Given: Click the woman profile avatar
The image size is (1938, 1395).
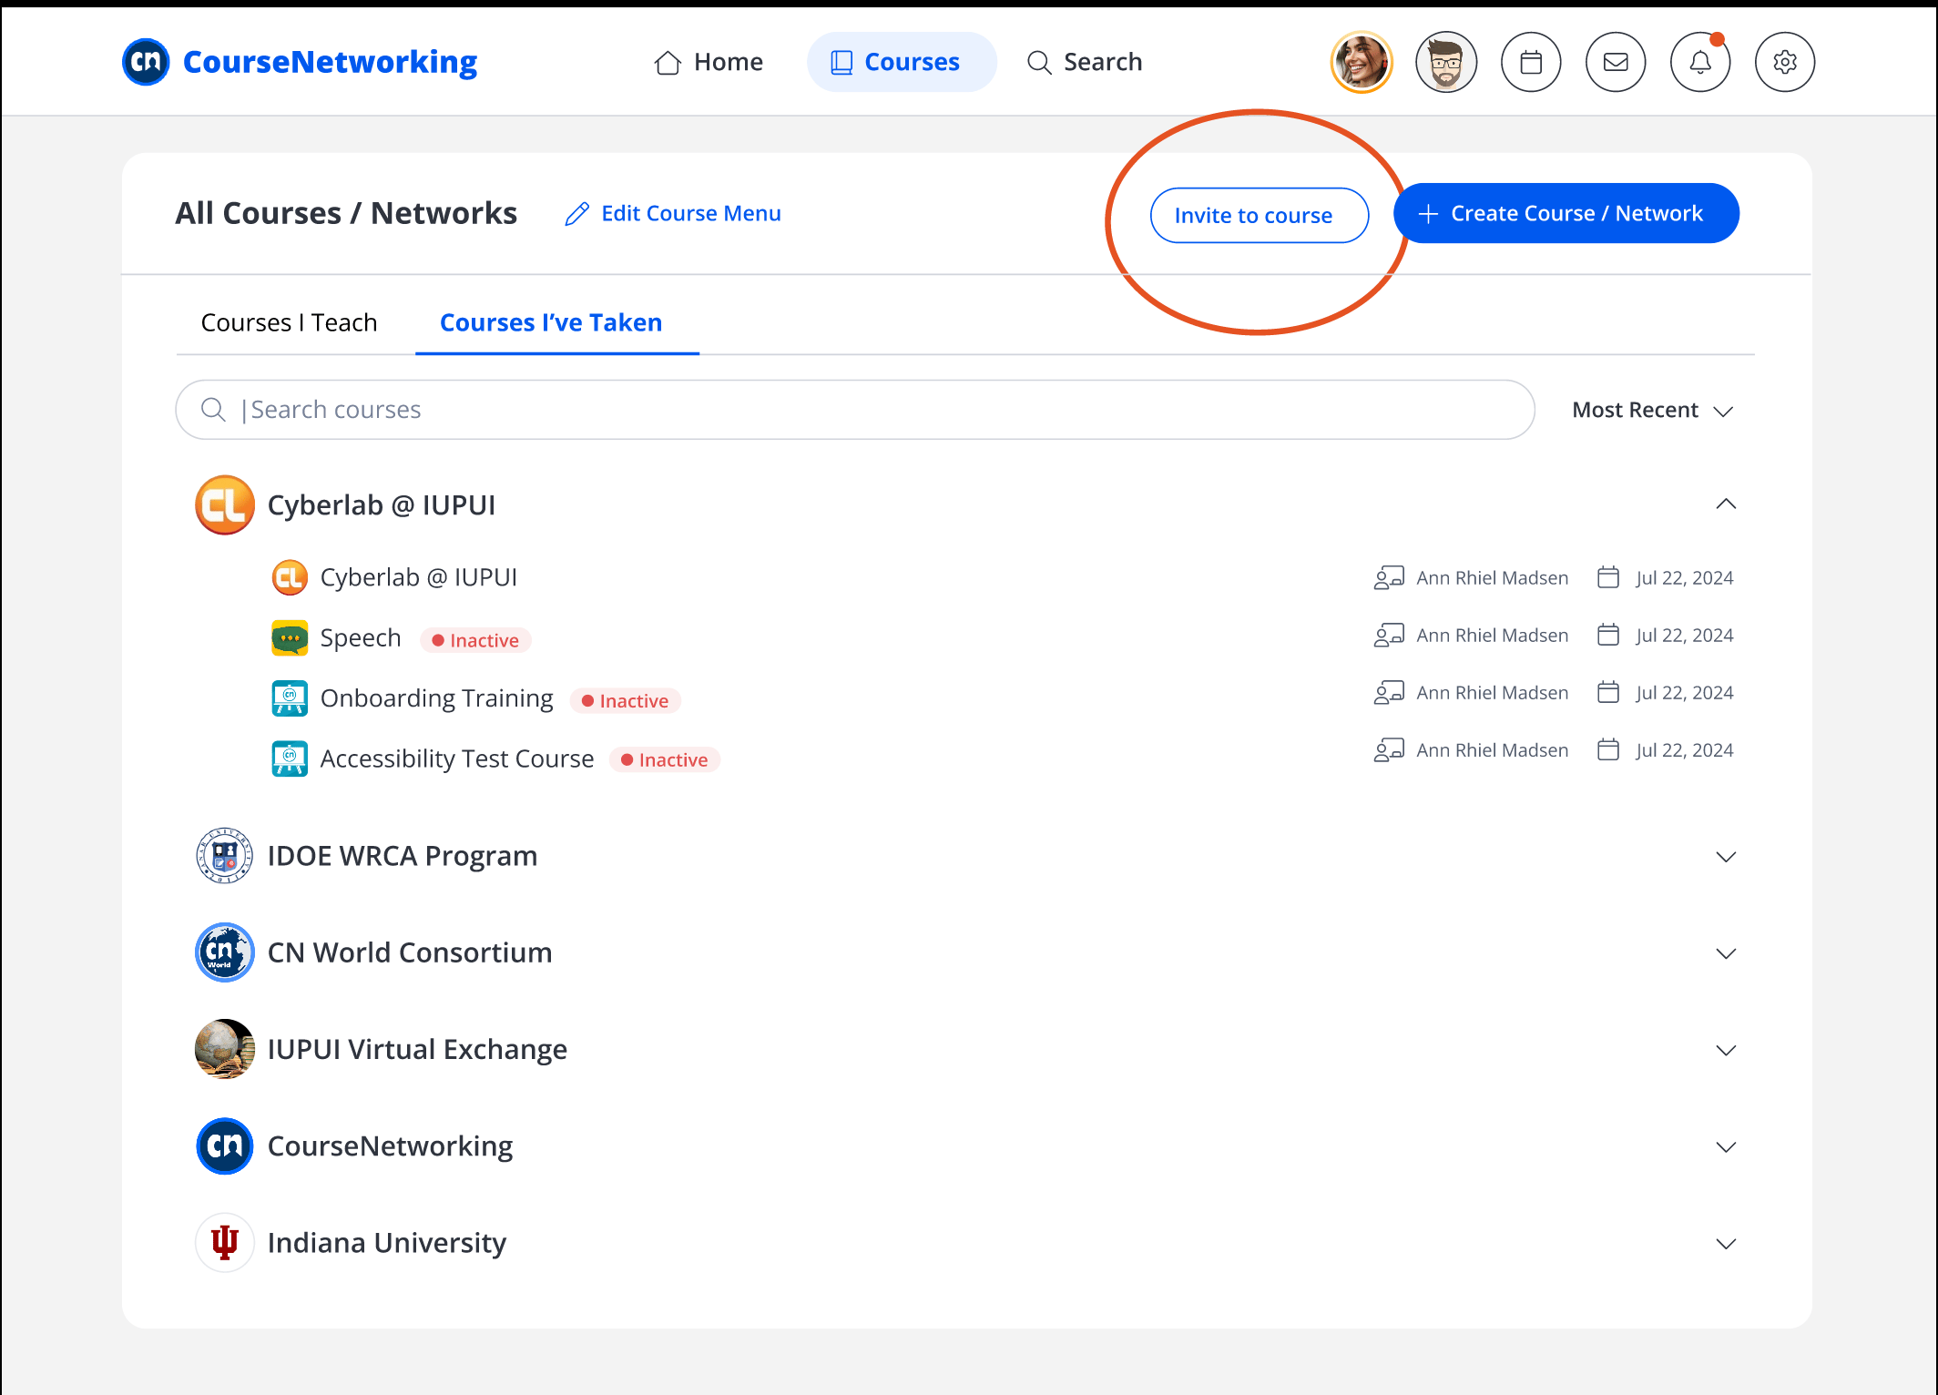Looking at the screenshot, I should [1362, 62].
